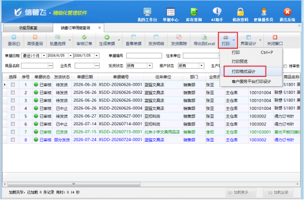Screen dimensions: 304x200
Task: Open 高级查询 toolbar button
Action: (x=35, y=40)
